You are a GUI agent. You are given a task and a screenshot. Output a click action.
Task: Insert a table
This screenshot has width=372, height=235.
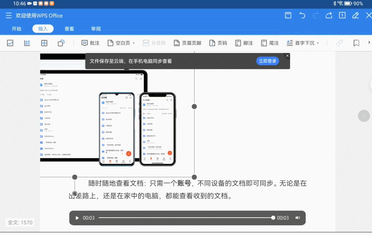click(x=44, y=43)
